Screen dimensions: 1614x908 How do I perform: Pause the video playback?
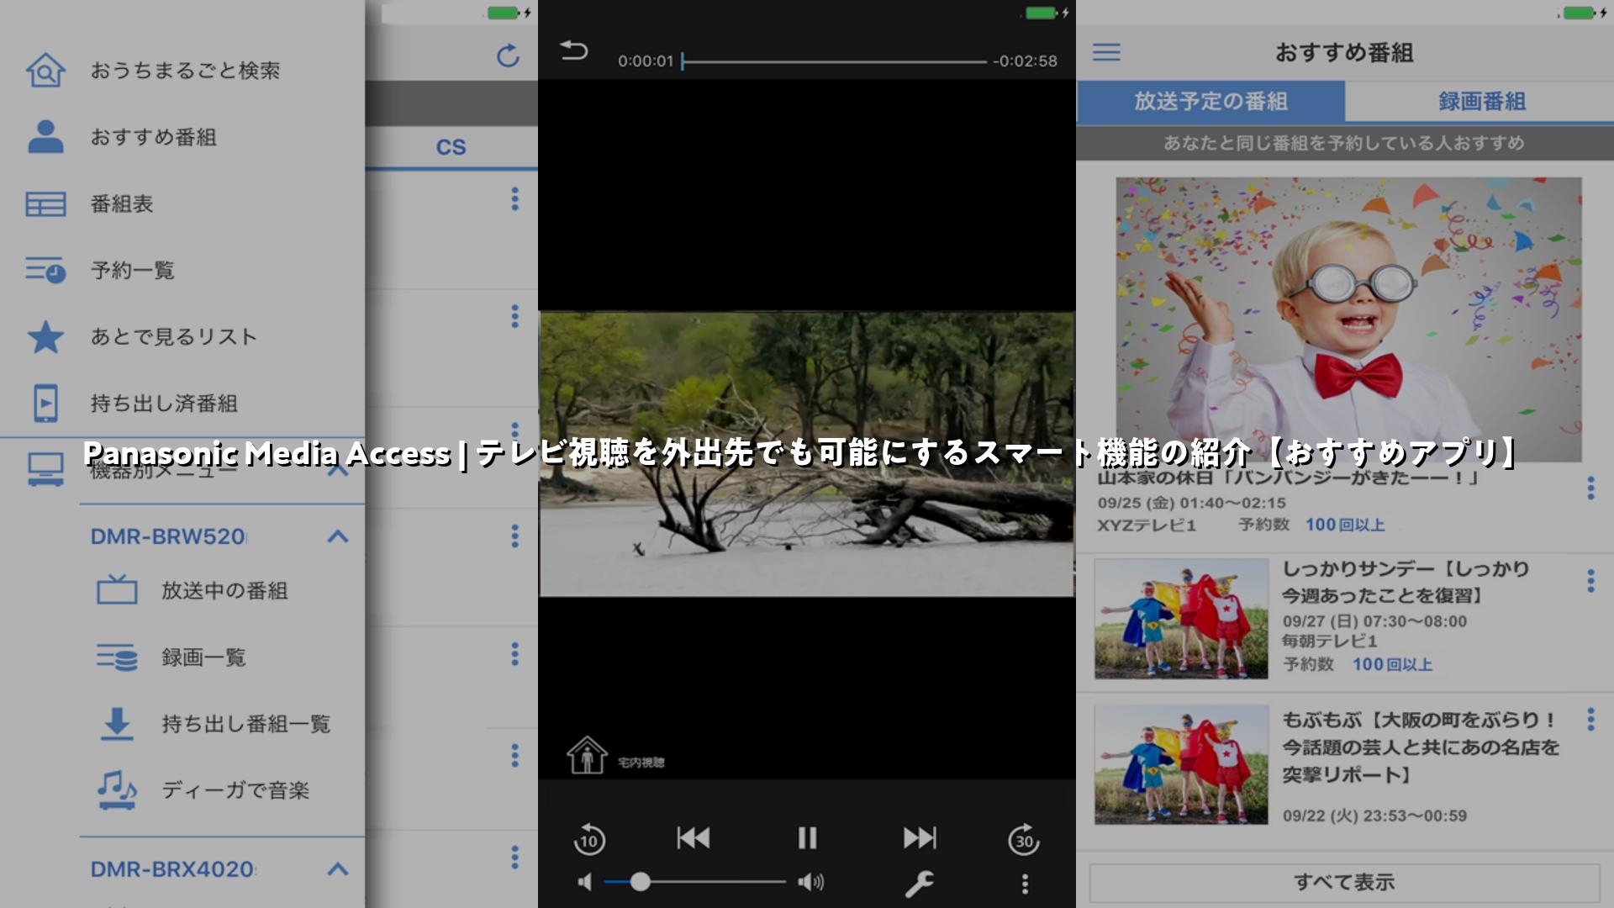(x=807, y=837)
